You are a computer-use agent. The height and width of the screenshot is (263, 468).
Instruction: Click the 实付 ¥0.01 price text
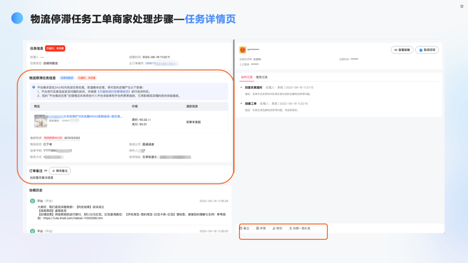pyautogui.click(x=139, y=124)
